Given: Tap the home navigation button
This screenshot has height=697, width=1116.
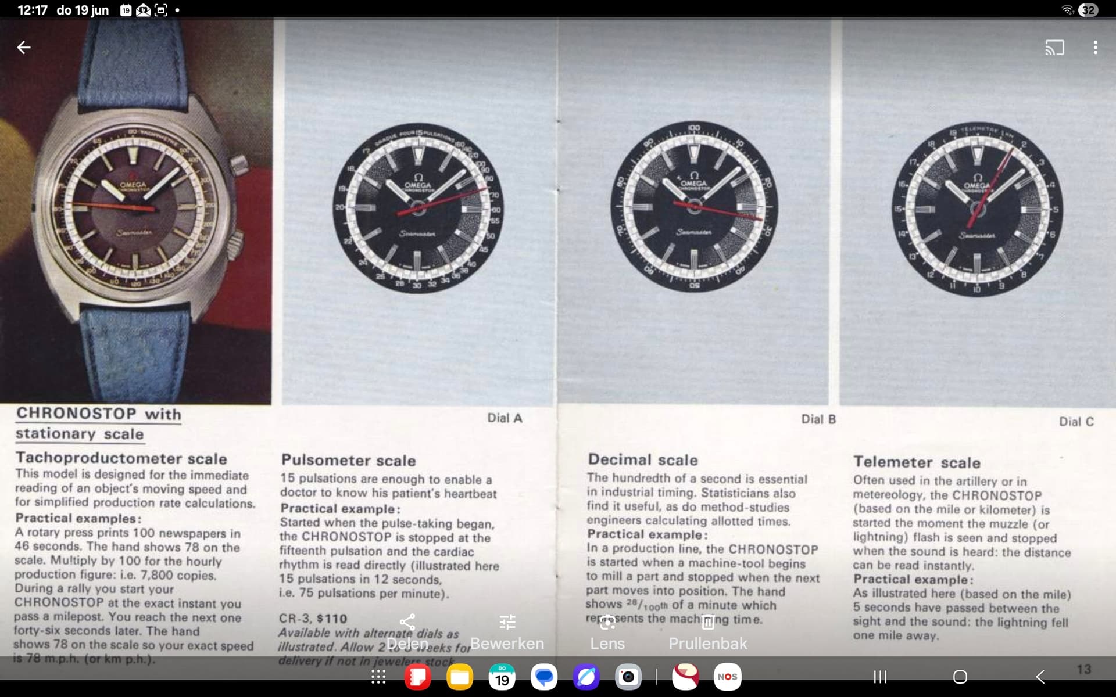Looking at the screenshot, I should coord(960,677).
